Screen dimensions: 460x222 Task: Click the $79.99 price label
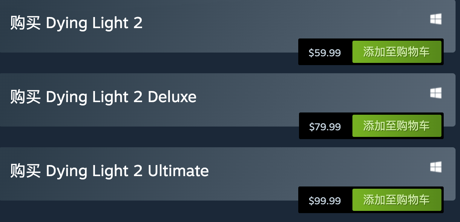[x=325, y=127]
